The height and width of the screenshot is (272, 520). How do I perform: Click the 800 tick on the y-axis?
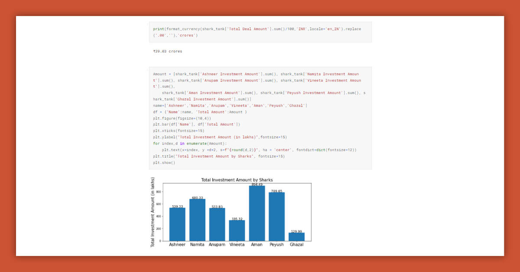point(159,191)
